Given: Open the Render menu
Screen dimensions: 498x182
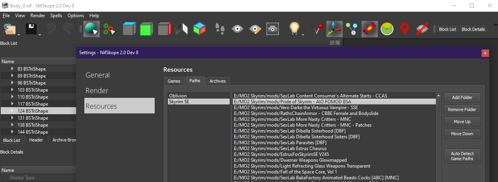Looking at the screenshot, I should pyautogui.click(x=38, y=16).
